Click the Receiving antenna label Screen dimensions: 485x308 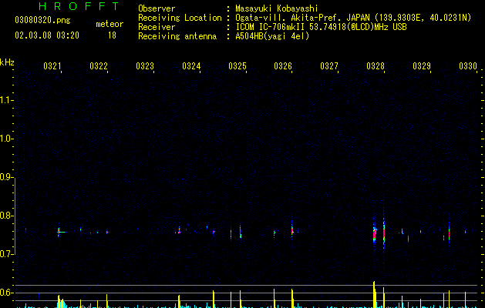coord(177,36)
